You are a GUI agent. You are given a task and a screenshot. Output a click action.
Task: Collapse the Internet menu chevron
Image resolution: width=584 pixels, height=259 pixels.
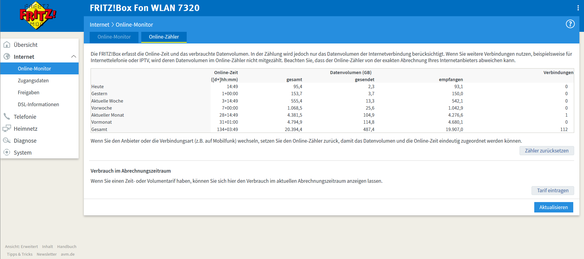tap(73, 57)
